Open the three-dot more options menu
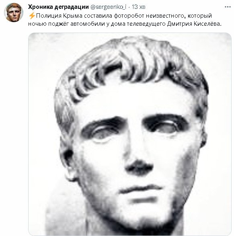Screen dimensions: 234x236 (228, 7)
